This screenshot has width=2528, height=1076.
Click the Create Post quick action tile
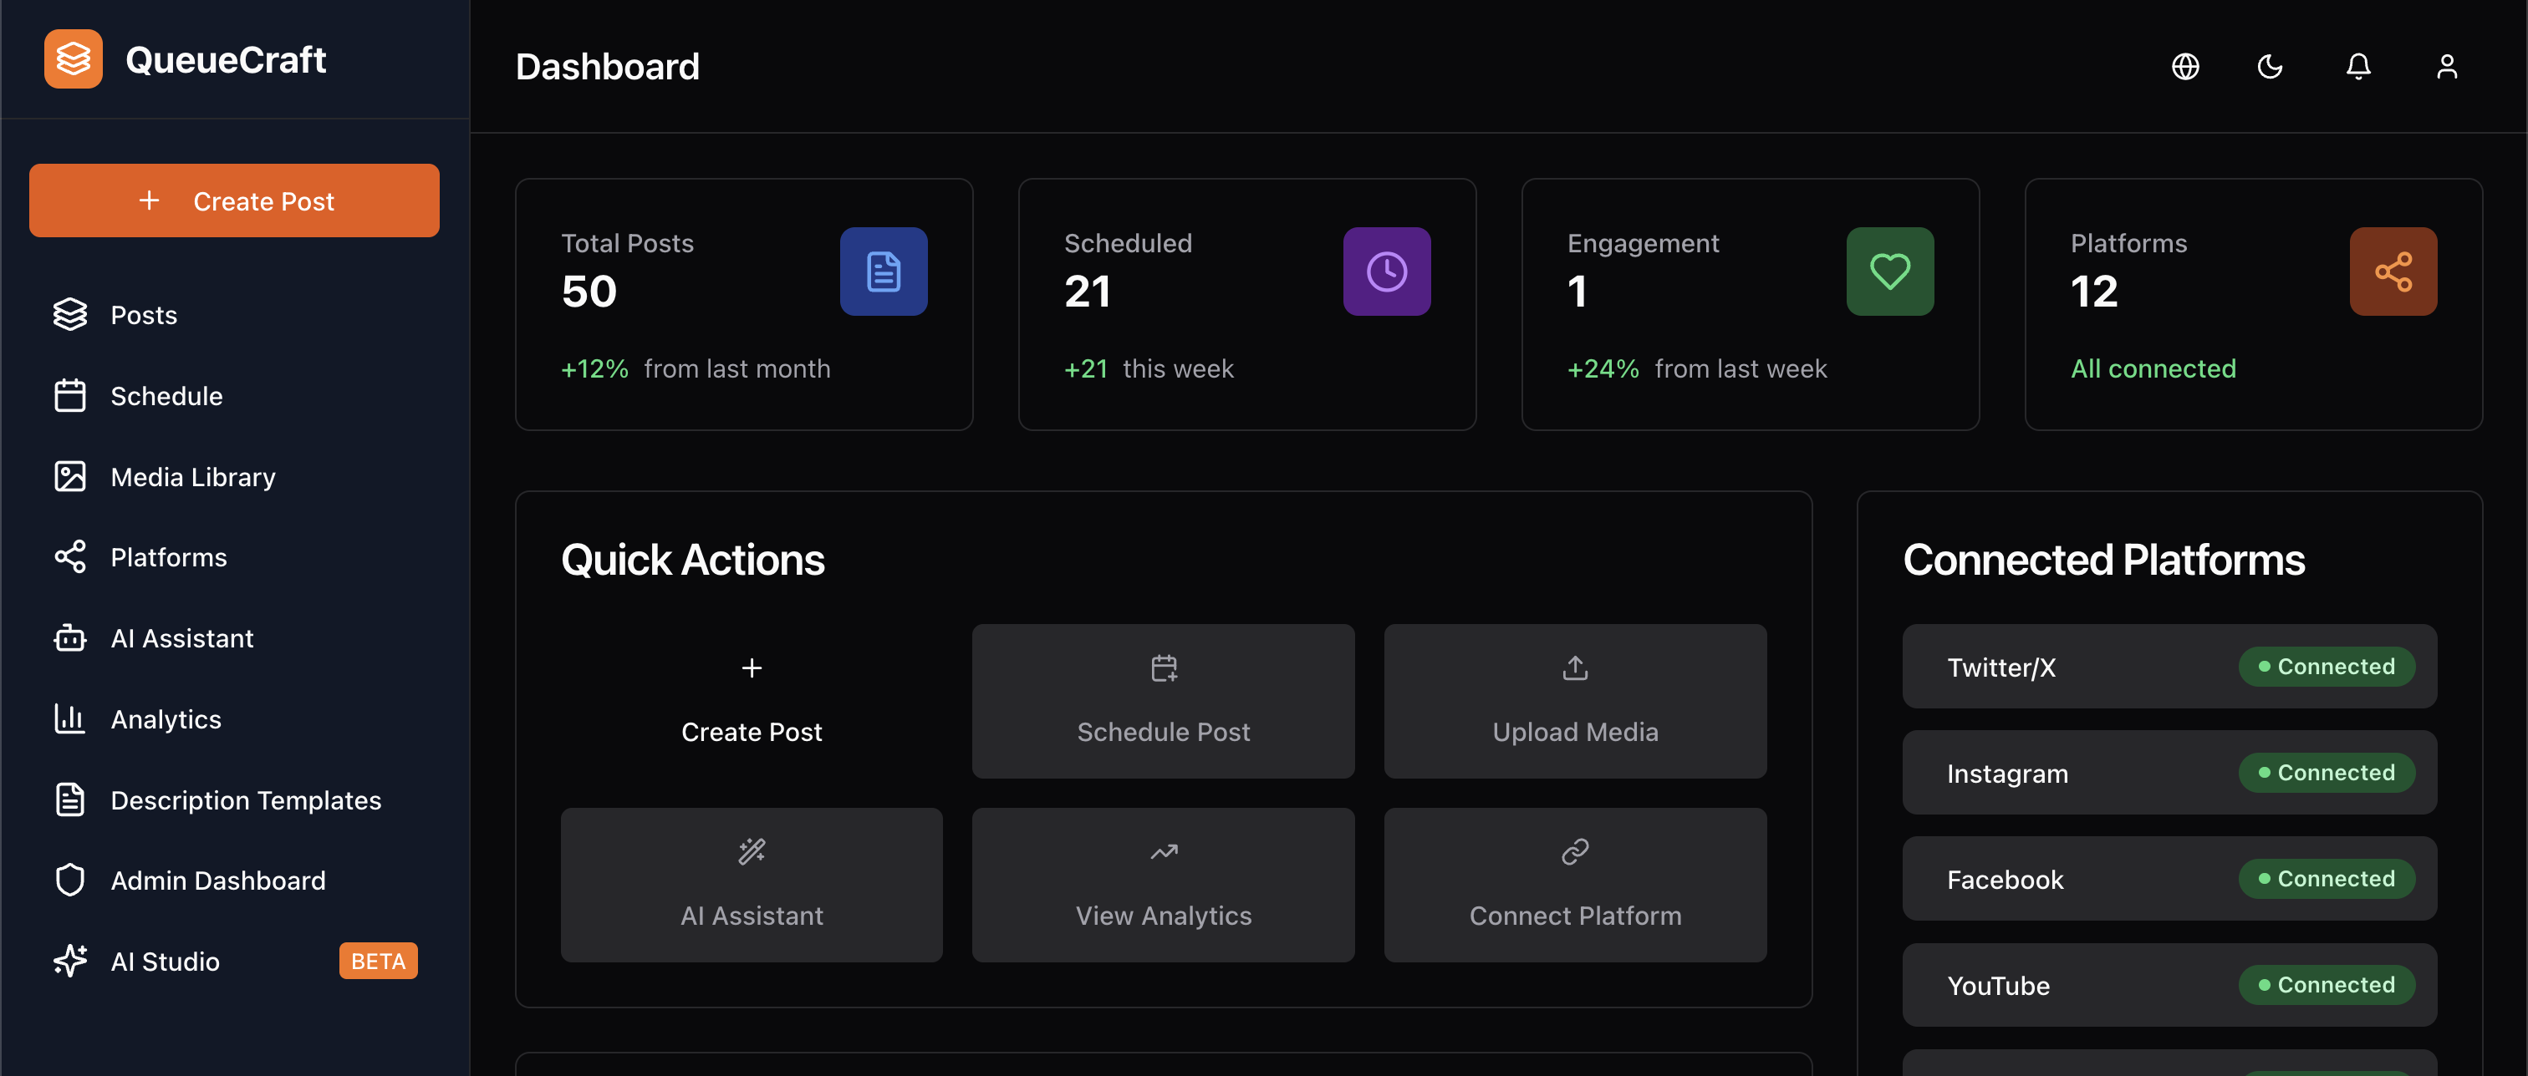[752, 701]
